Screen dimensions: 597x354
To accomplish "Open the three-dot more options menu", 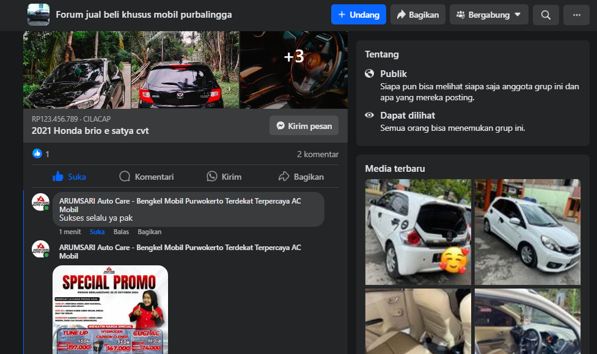I will coord(576,15).
